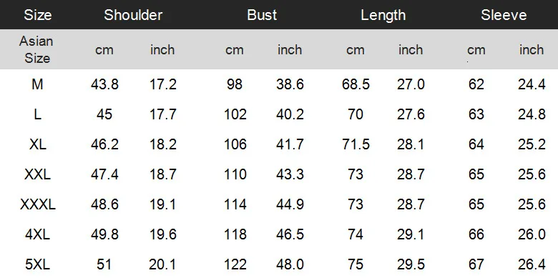The image size is (558, 278).
Task: Click the Shoulder column header
Action: 133,15
